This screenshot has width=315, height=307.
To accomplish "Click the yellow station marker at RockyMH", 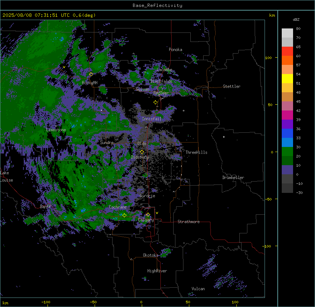I will point(91,74).
